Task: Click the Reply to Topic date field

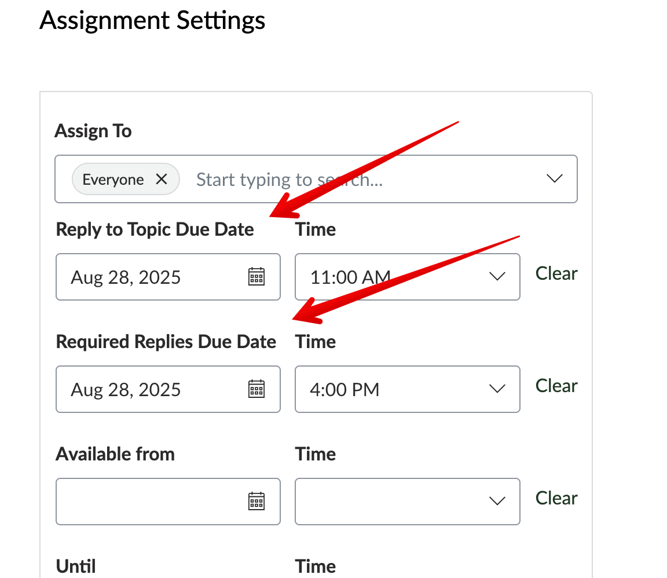Action: [151, 277]
